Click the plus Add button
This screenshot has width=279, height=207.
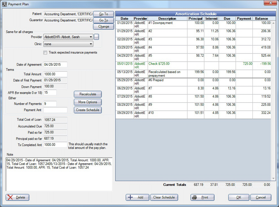pos(137,197)
